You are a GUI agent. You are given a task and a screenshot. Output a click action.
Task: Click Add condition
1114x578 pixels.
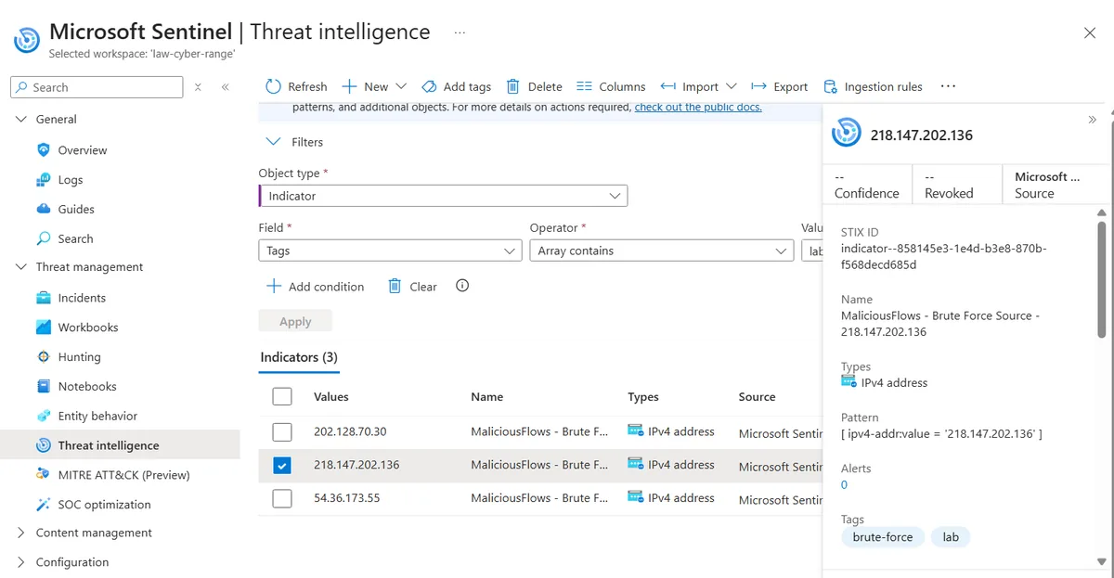316,287
